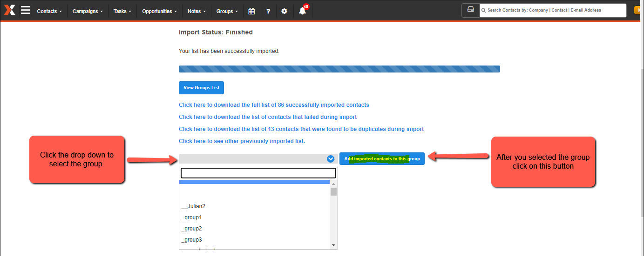Open settings via the gear icon

pos(285,11)
